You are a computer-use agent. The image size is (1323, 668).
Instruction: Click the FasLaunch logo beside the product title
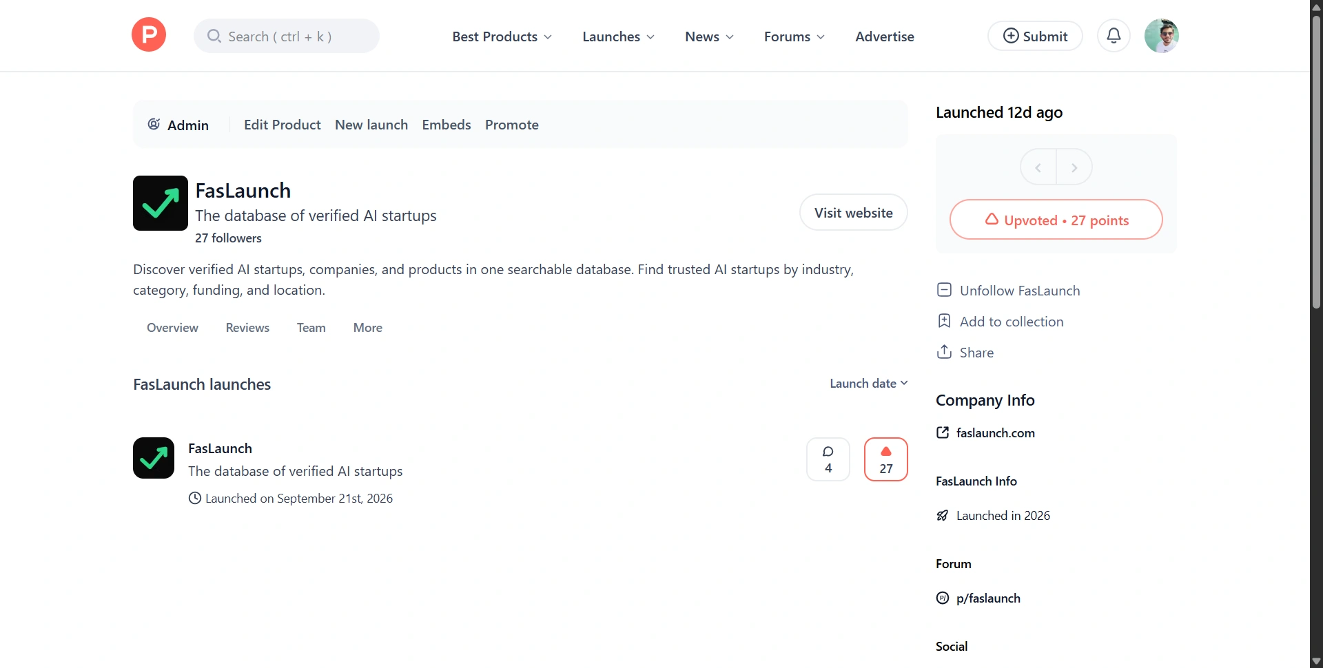click(x=161, y=203)
